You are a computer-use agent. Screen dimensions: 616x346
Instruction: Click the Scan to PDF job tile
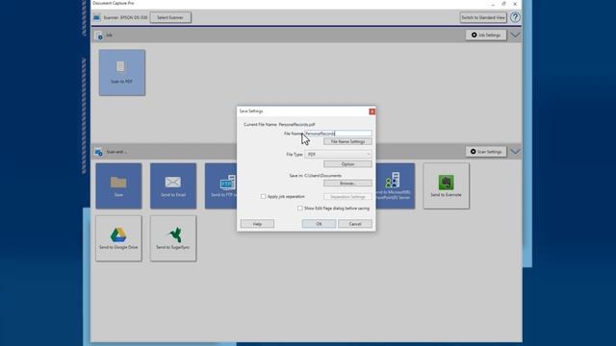(x=122, y=73)
